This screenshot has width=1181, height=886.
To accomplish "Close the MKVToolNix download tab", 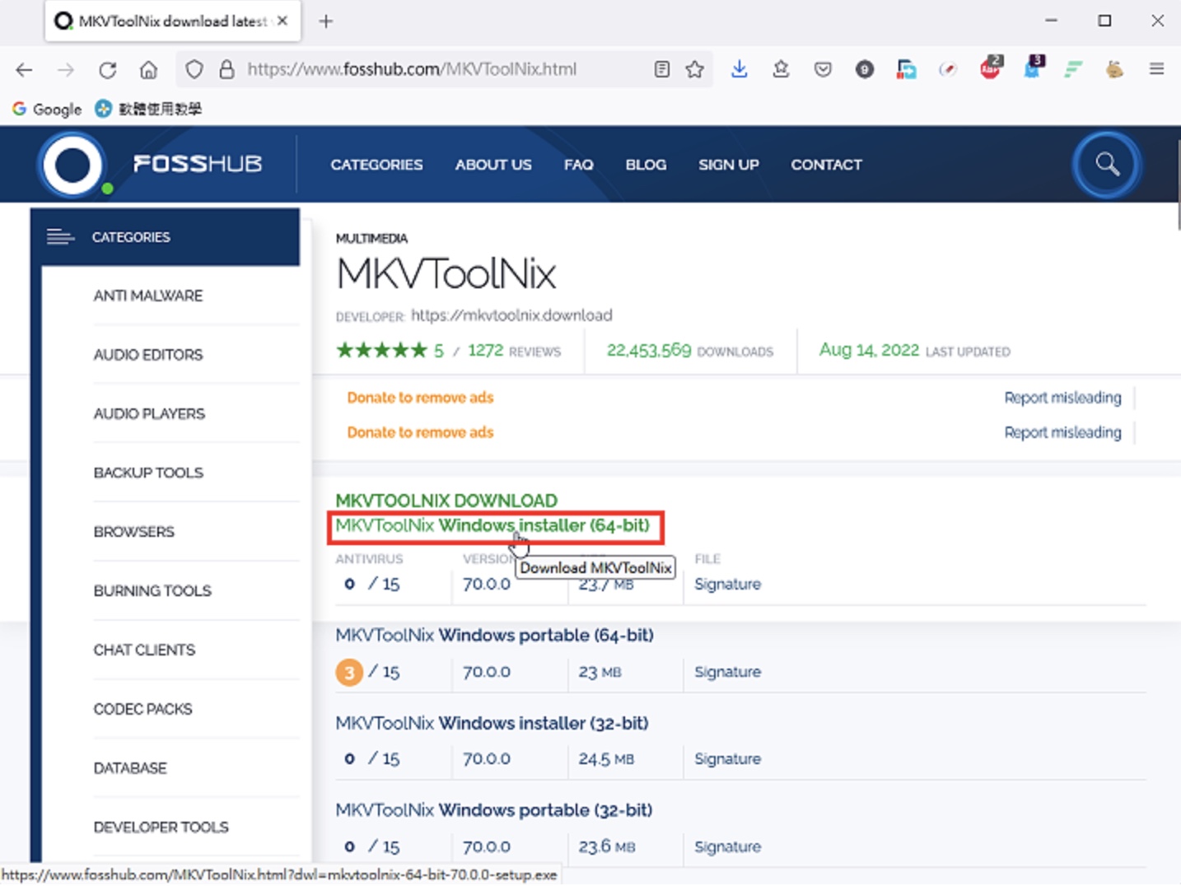I will (282, 21).
